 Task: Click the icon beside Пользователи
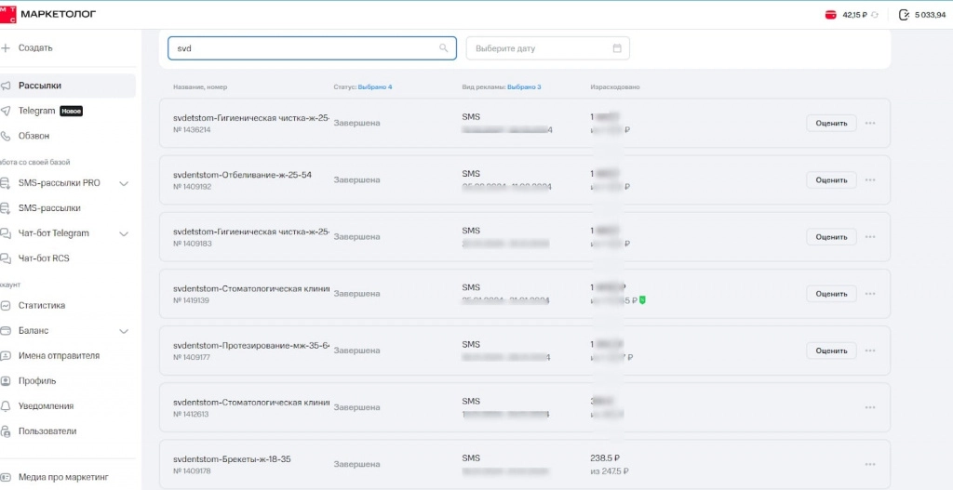click(x=7, y=431)
